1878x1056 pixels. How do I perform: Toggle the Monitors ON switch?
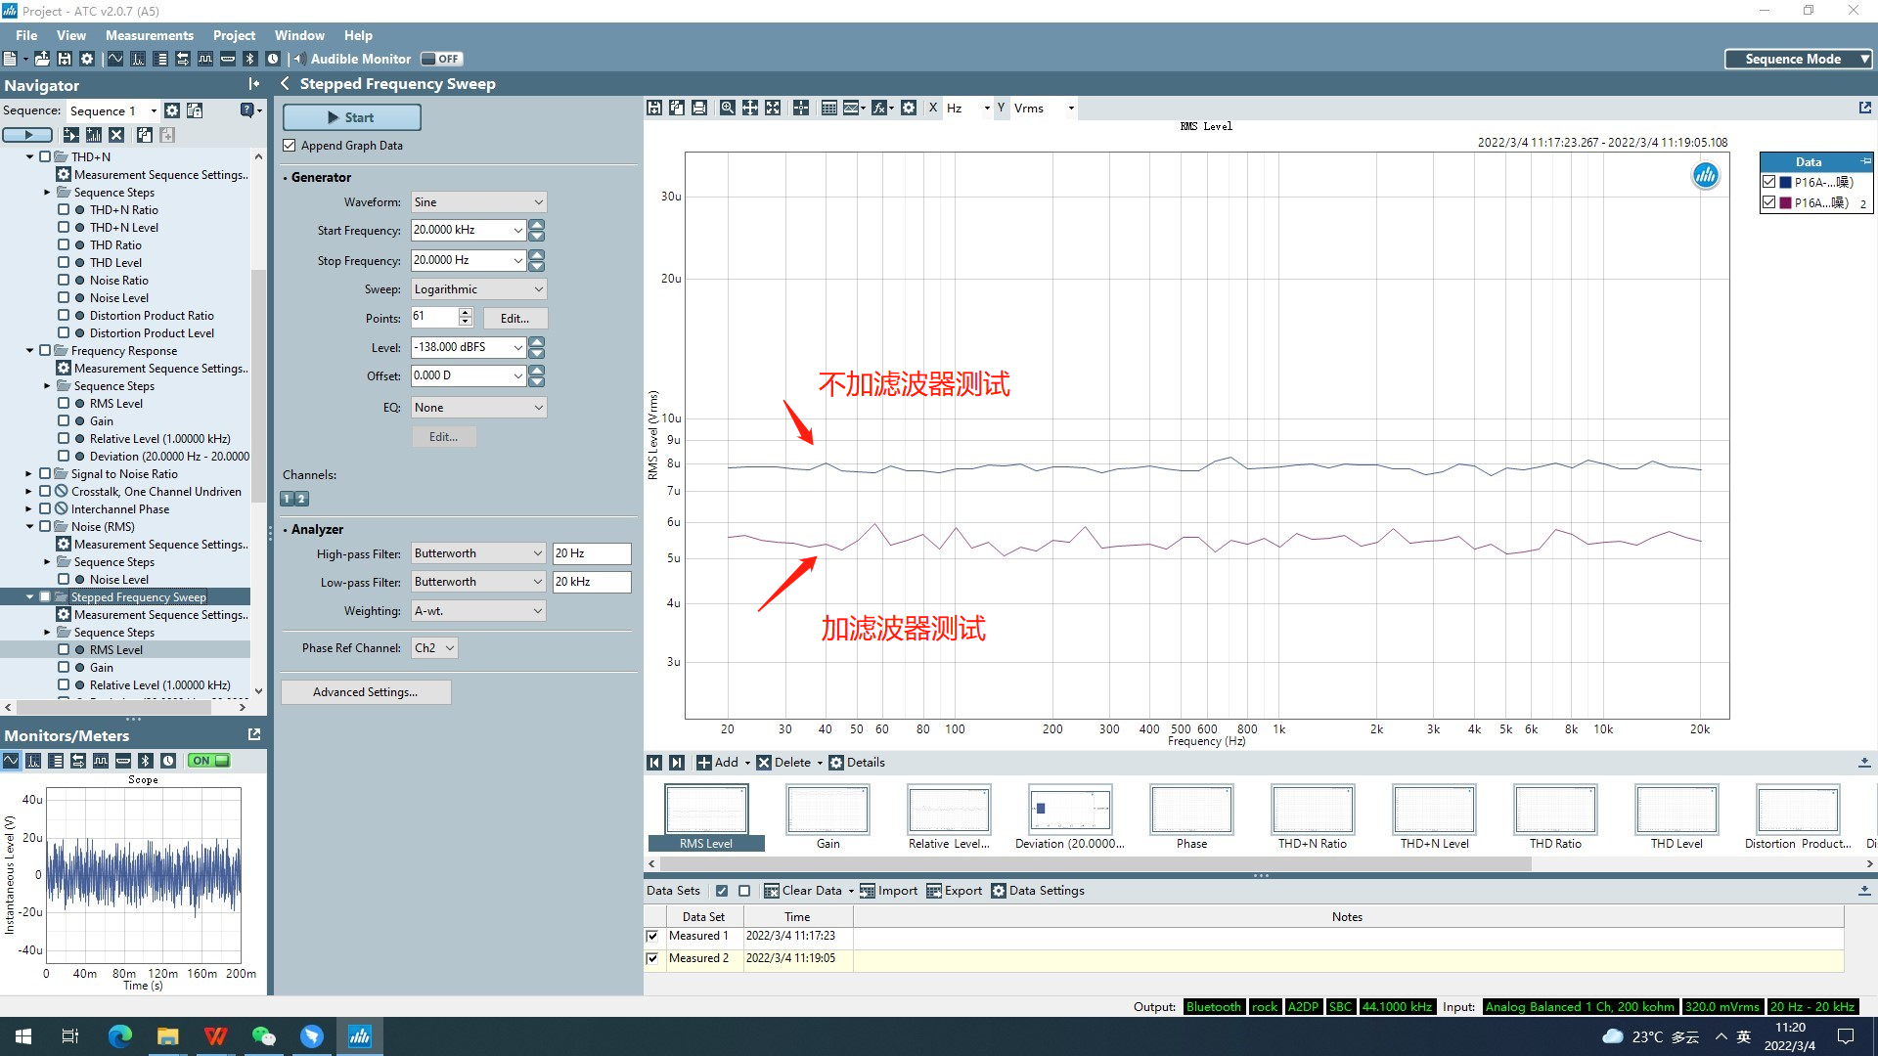pyautogui.click(x=209, y=761)
